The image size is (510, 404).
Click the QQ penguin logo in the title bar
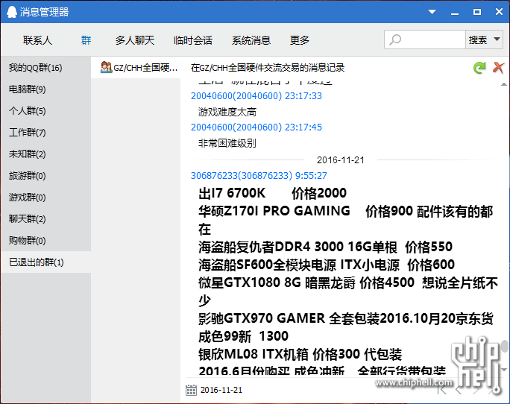click(x=11, y=12)
